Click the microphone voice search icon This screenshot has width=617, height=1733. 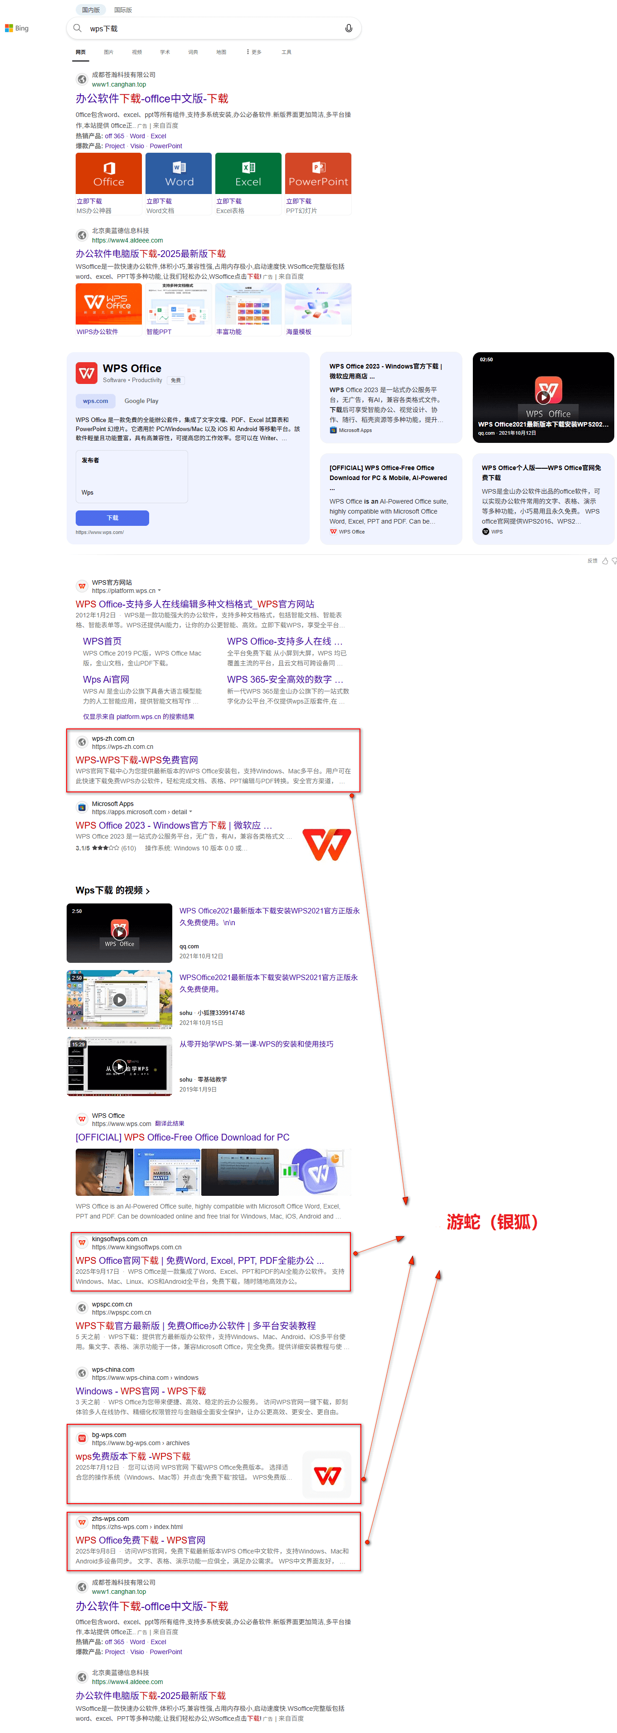click(x=348, y=28)
